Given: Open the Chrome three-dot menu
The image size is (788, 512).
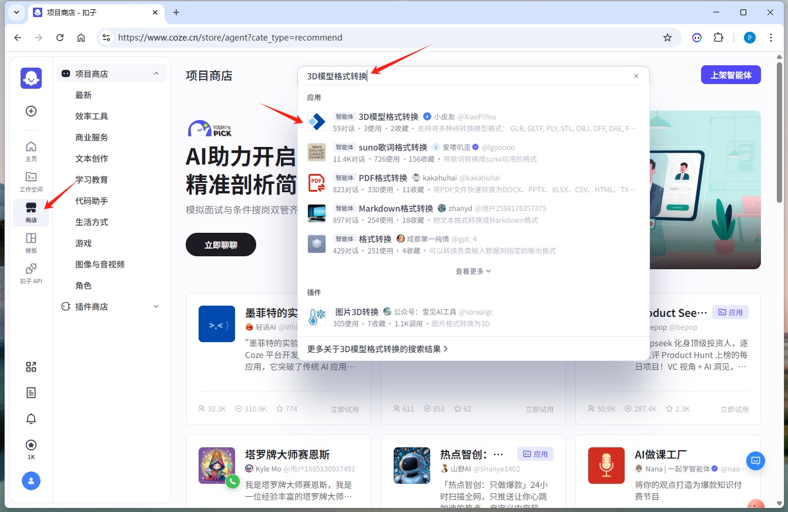Looking at the screenshot, I should (x=771, y=38).
